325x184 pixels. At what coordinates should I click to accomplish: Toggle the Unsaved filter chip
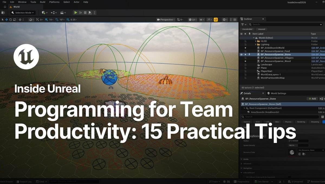pyautogui.click(x=262, y=29)
